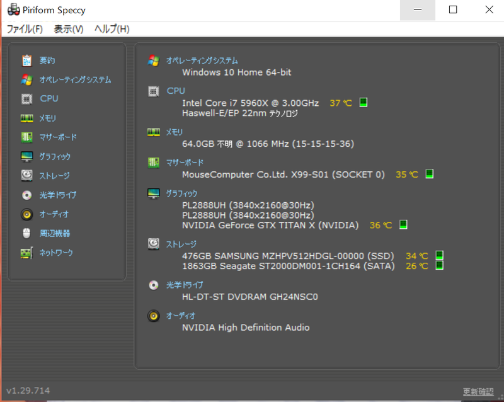Click the マザーボード icon in sidebar

point(26,137)
